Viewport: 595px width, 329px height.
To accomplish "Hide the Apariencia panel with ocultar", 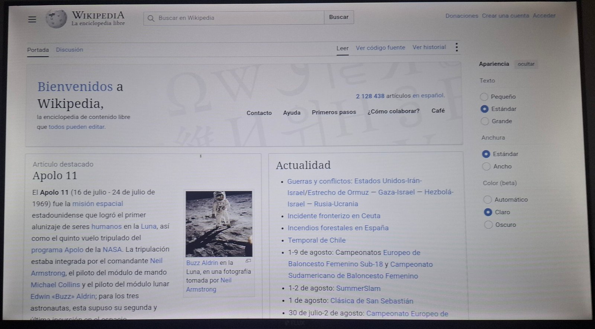I will [526, 64].
